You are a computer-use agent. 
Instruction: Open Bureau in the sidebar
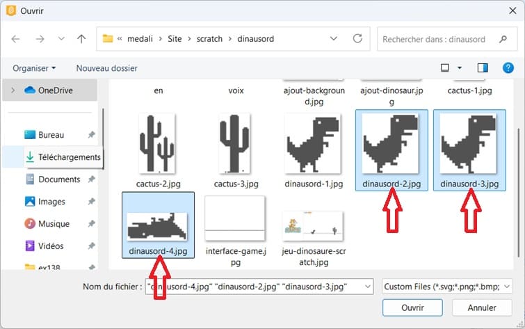(51, 135)
